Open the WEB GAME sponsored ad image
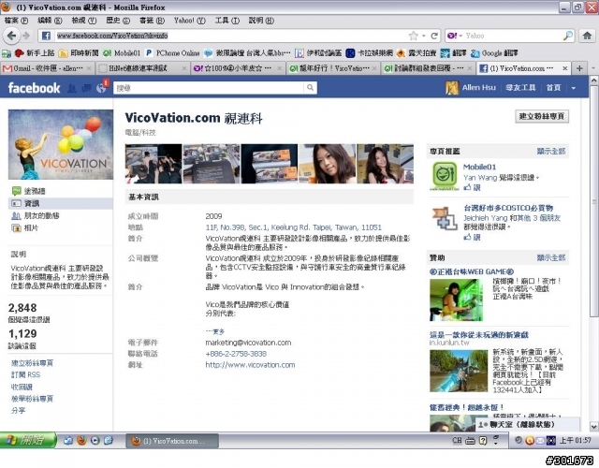The width and height of the screenshot is (599, 468). [456, 300]
